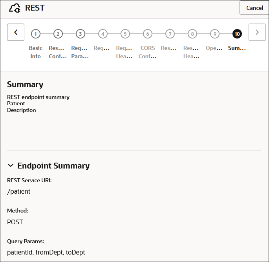The image size is (269, 262).
Task: Click the '/patient' URI value
Action: click(x=19, y=191)
